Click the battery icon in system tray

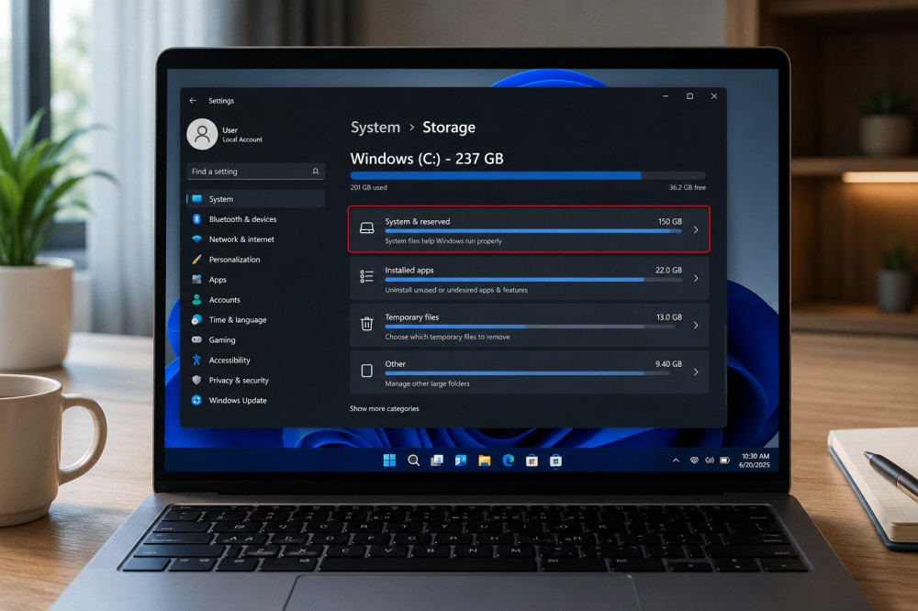[725, 461]
